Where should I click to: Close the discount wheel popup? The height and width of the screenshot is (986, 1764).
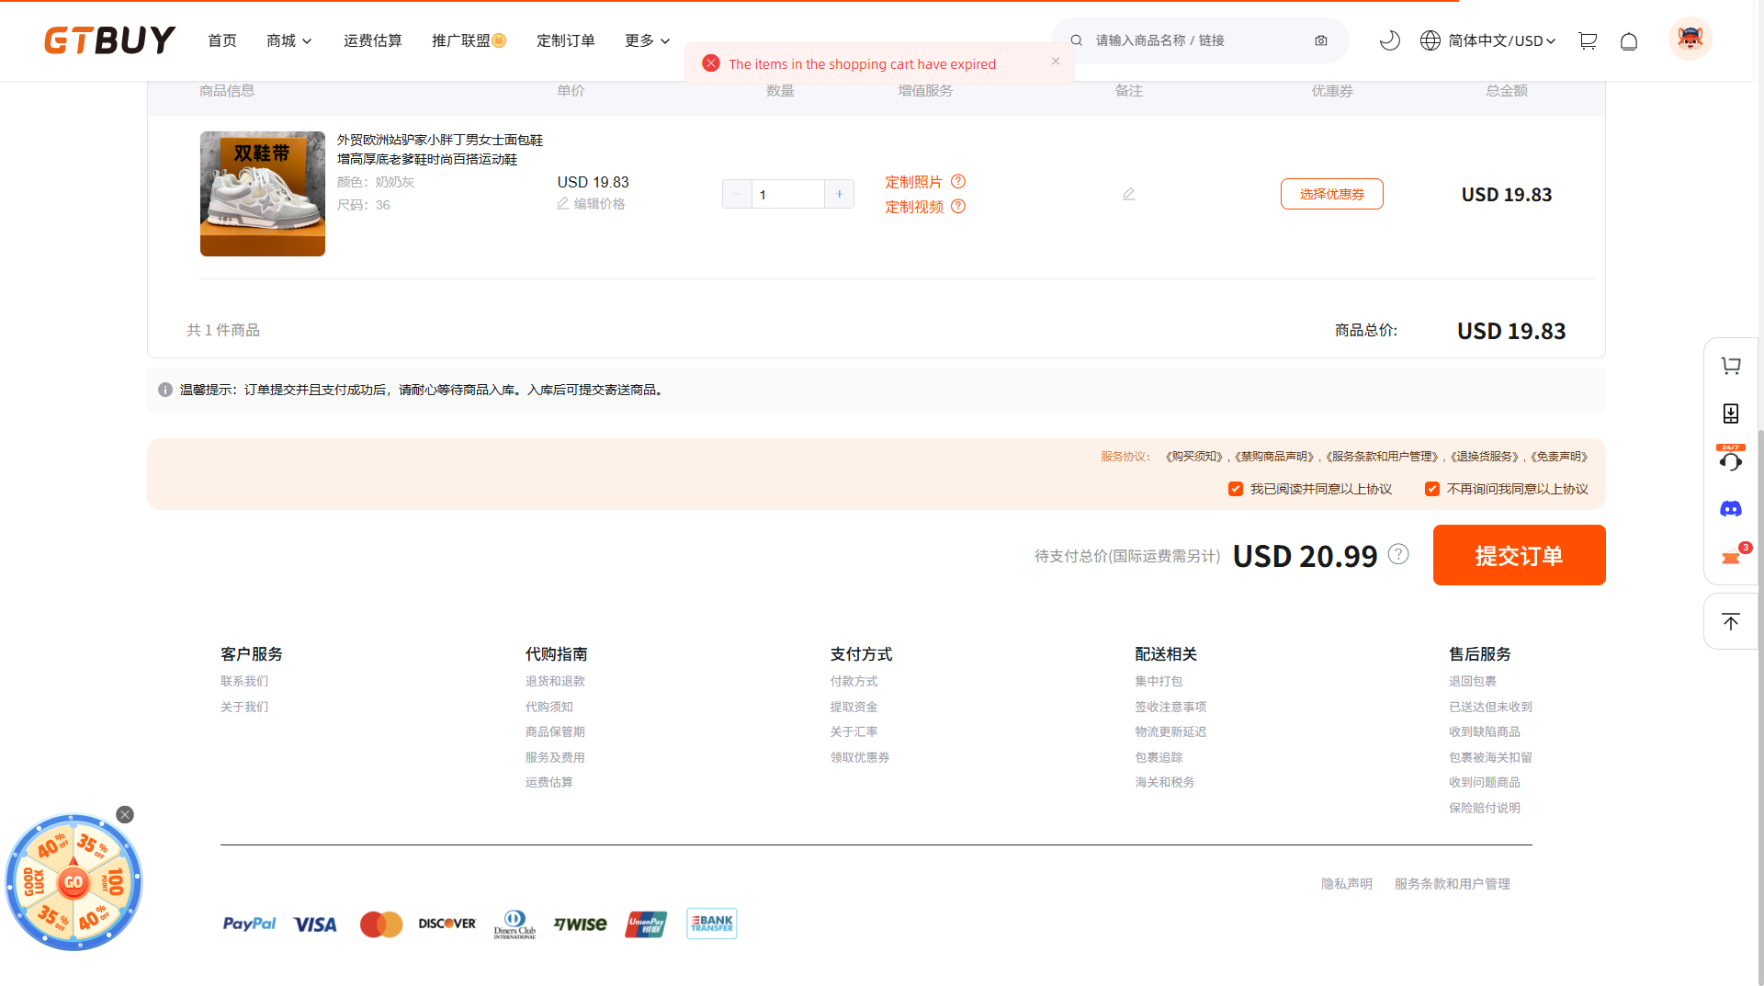click(x=125, y=814)
